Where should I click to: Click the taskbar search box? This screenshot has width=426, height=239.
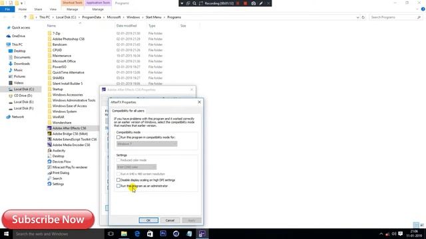[59, 234]
